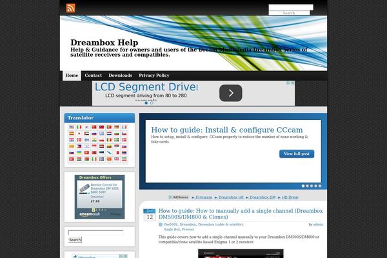387x258 pixels.
Task: Go to the fourth featured slide dot
Action: click(x=315, y=186)
